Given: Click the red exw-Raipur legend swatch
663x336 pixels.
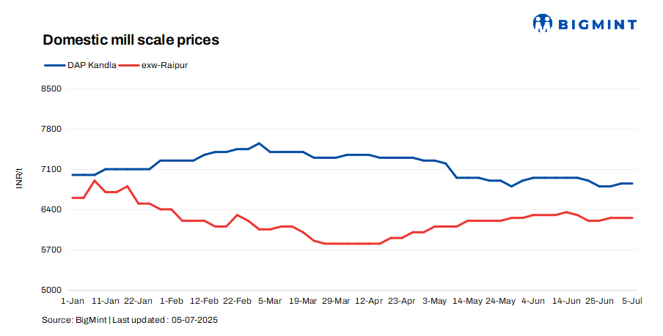Looking at the screenshot, I should [x=129, y=65].
